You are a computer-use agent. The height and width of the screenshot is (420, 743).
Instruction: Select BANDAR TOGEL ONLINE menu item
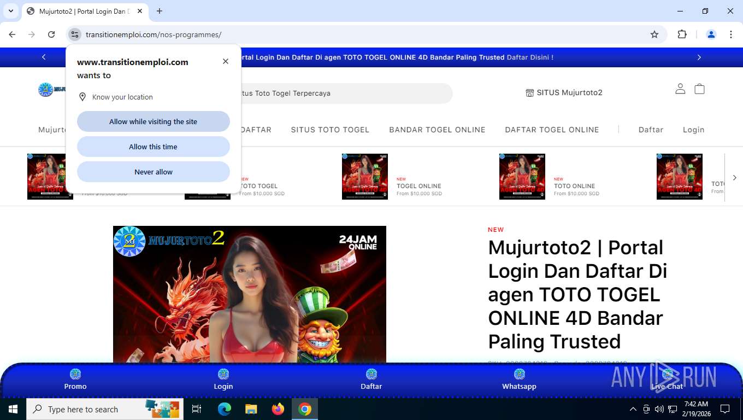point(437,130)
